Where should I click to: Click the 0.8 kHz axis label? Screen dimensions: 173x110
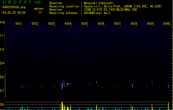[x=2, y=77]
